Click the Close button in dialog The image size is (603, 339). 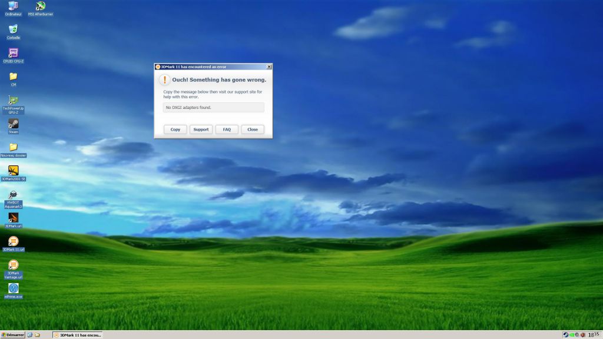click(252, 129)
